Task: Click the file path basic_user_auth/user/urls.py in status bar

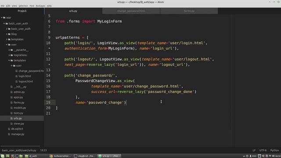Action: coord(19,150)
